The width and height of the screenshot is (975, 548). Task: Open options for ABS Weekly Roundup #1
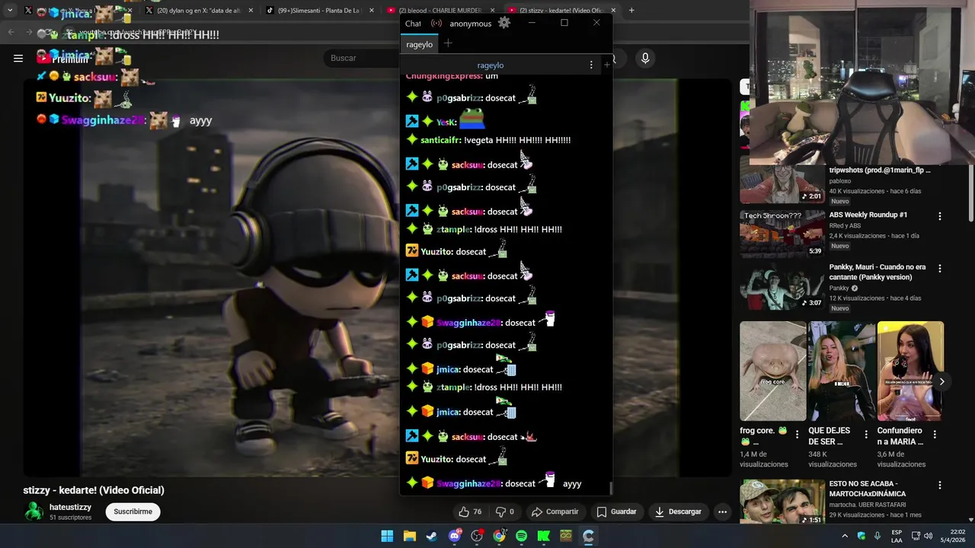(939, 216)
